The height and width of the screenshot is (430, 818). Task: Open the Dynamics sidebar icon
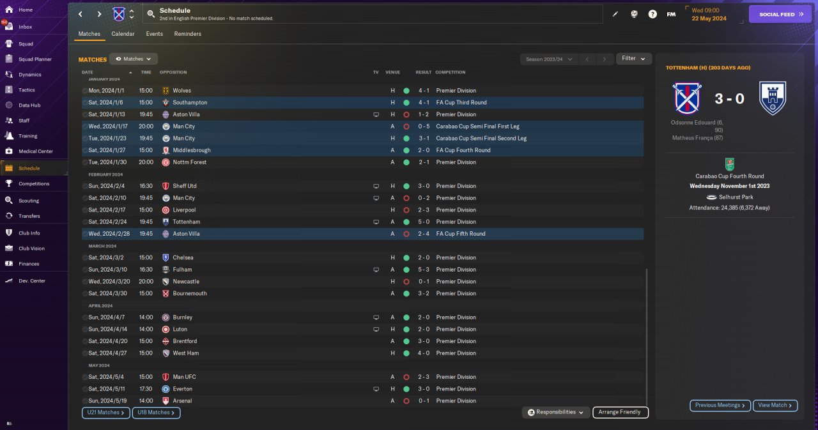click(x=9, y=74)
